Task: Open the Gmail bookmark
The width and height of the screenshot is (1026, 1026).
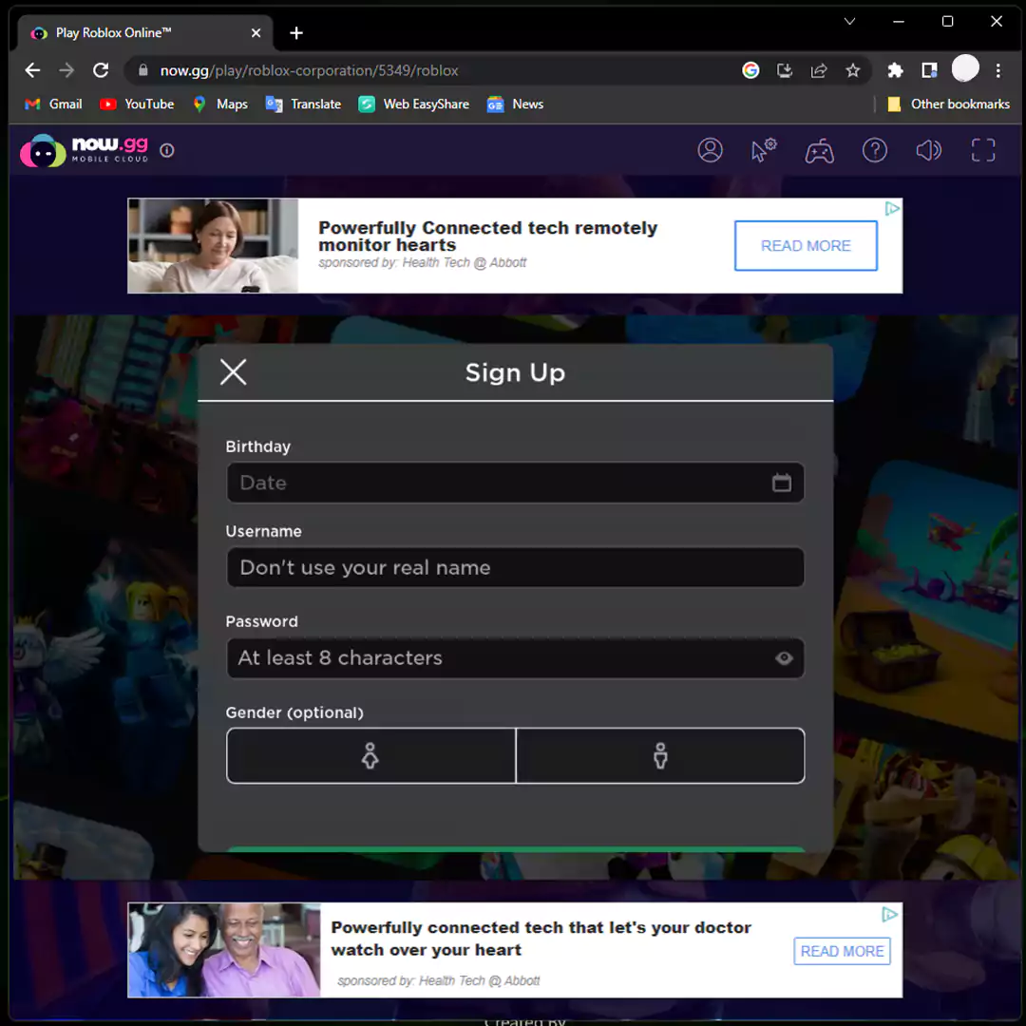Action: point(53,104)
